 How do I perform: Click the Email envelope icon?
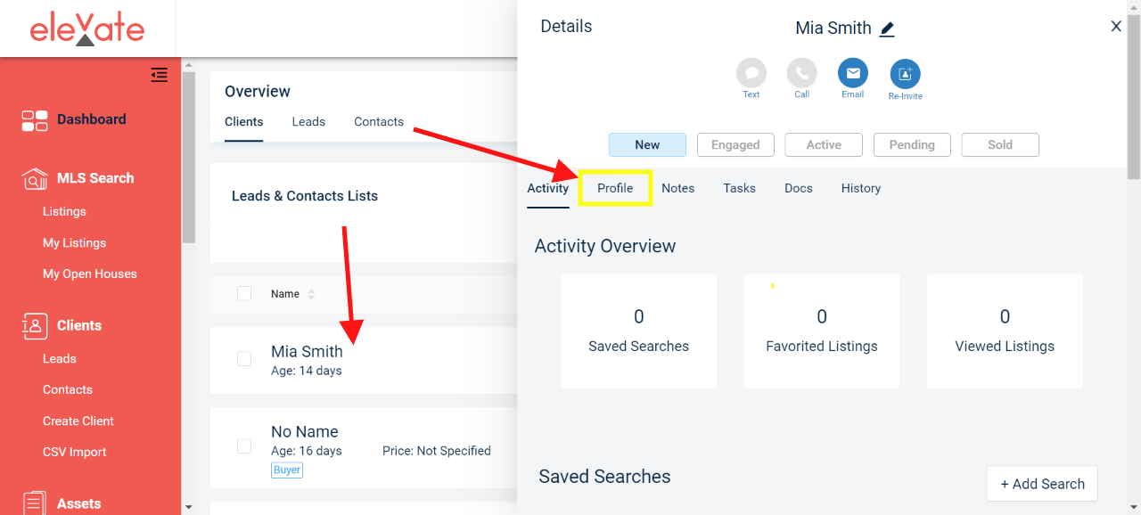click(853, 73)
